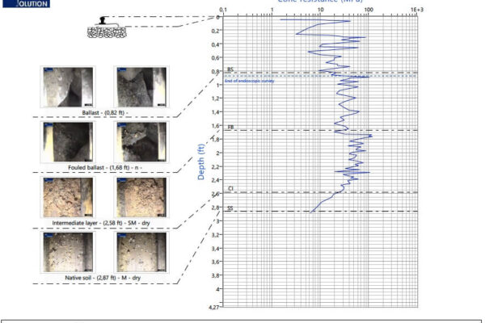Viewport: 485px width, 323px height.
Task: Click the 'FB' layer boundary label
Action: pos(230,127)
